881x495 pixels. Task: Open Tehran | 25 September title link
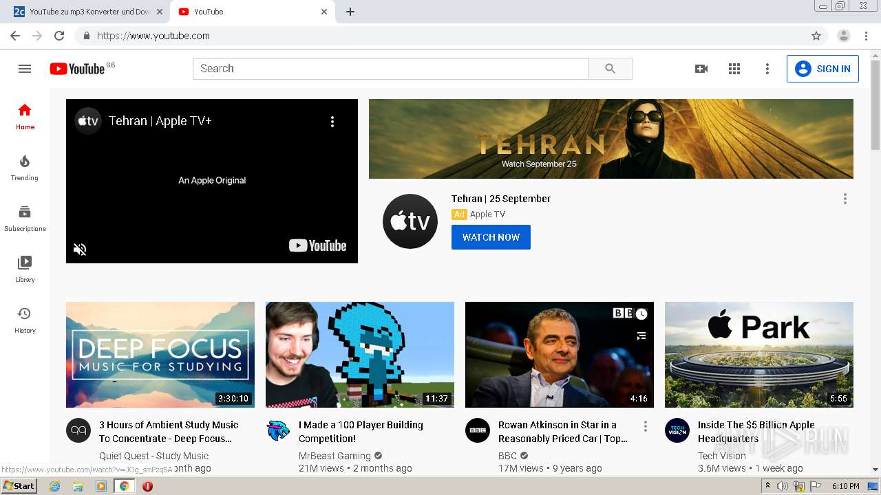coord(501,199)
